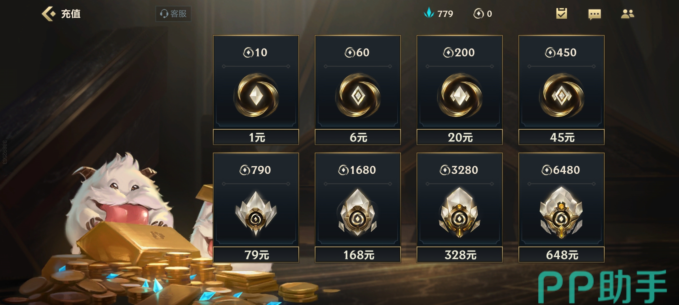The height and width of the screenshot is (305, 679).
Task: Click the 充值 page title
Action: pos(71,14)
